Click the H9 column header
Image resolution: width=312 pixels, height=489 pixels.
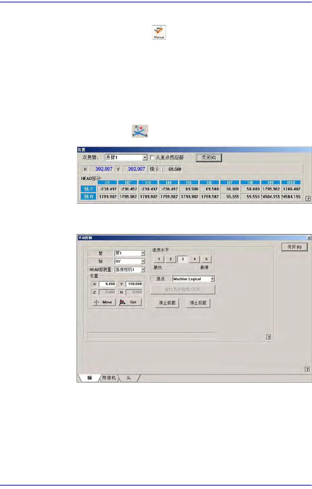[271, 182]
